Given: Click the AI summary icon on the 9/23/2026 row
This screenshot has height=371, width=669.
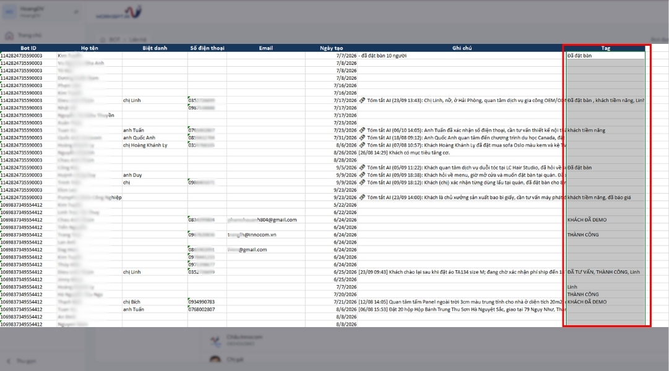Looking at the screenshot, I should pyautogui.click(x=362, y=197).
